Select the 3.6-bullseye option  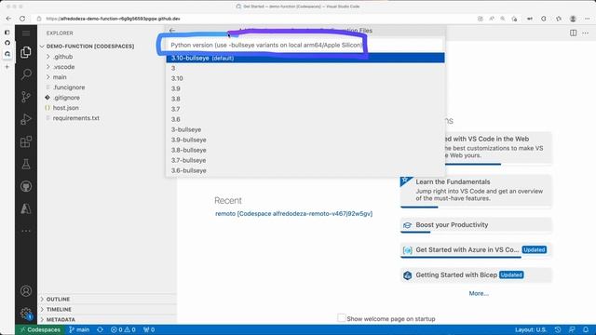(305, 170)
